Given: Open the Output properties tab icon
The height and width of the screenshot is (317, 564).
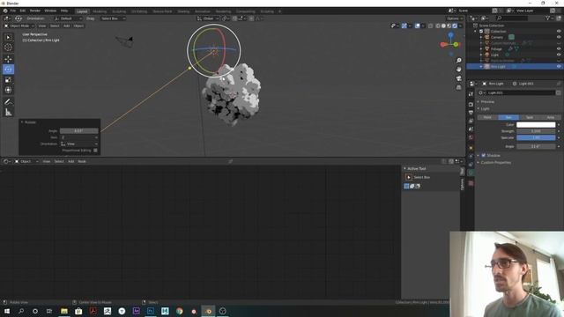Looking at the screenshot, I should (471, 113).
